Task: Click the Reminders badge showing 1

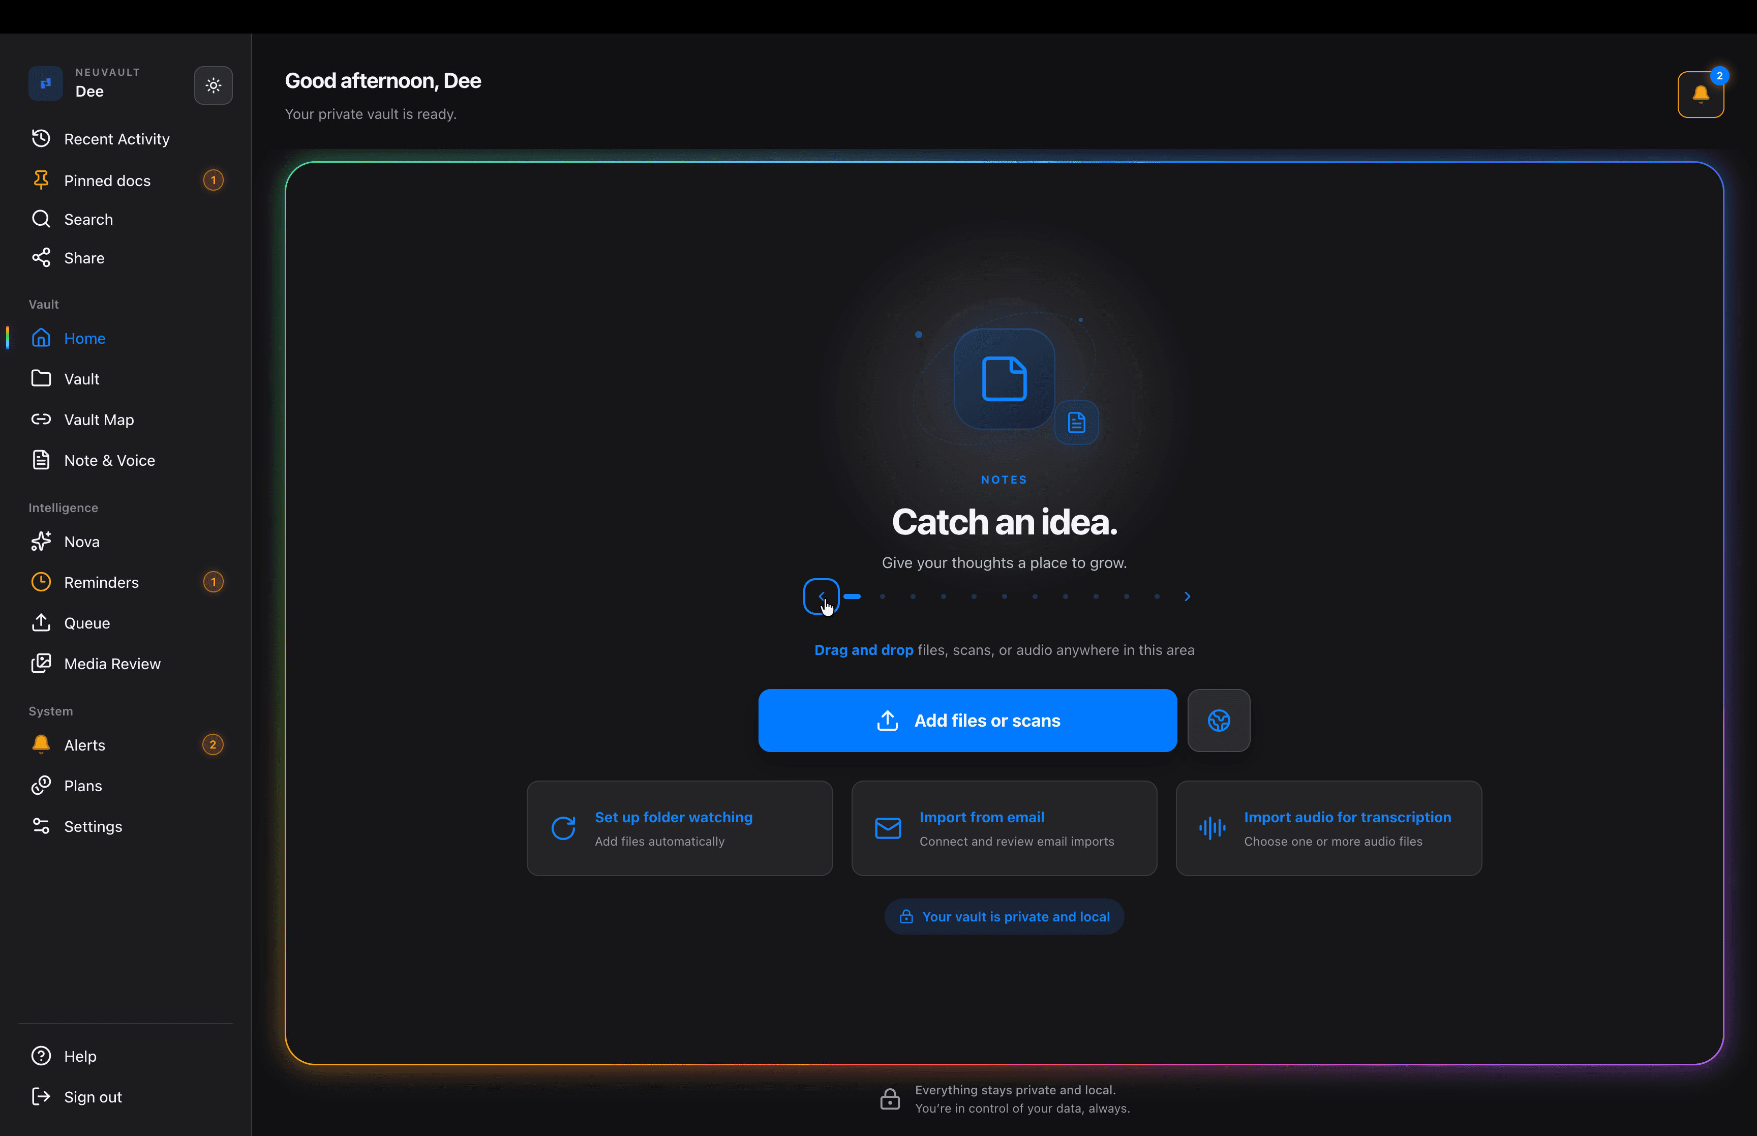Action: 213,582
